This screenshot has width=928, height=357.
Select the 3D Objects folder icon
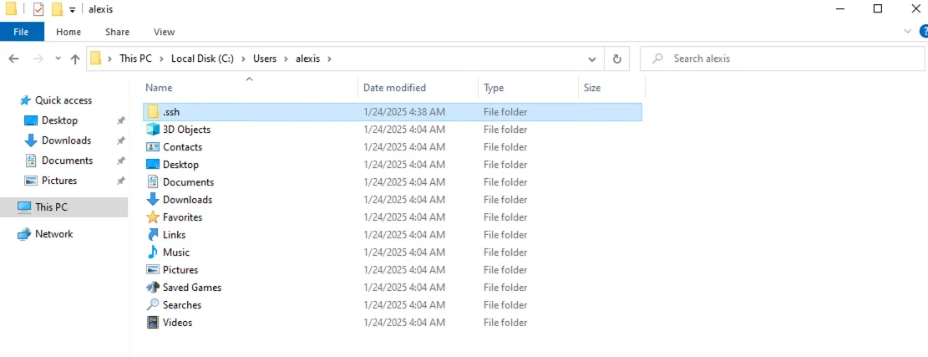click(x=154, y=129)
